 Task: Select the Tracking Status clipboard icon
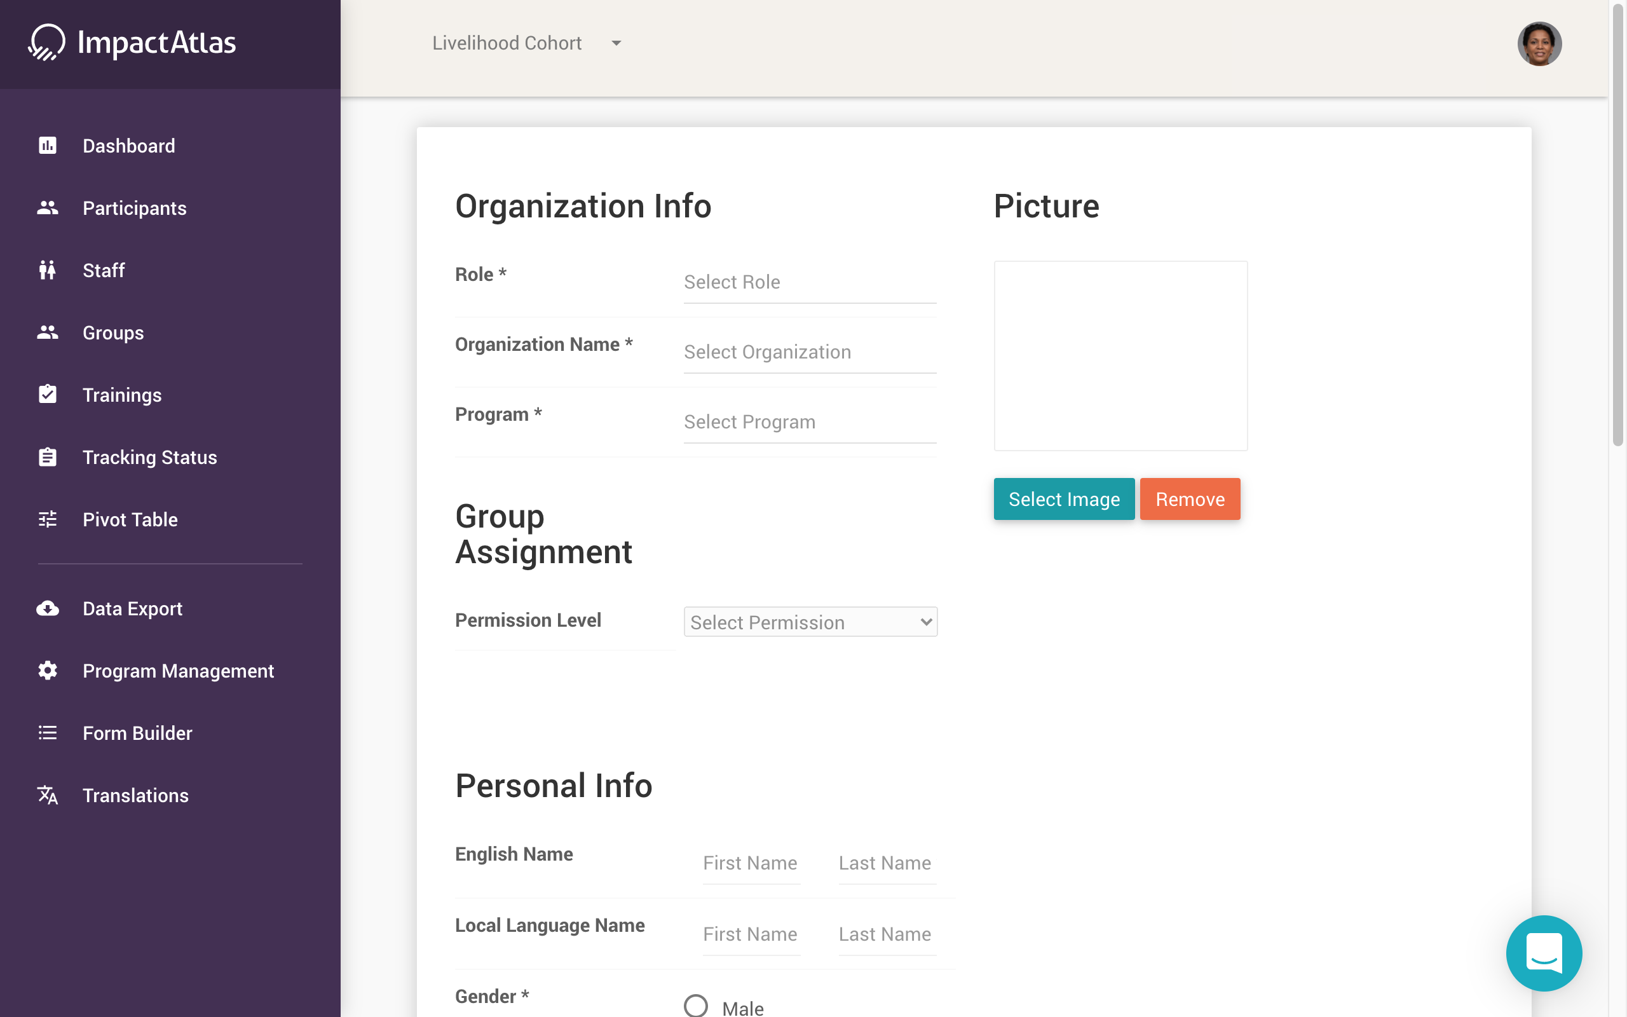pos(47,457)
